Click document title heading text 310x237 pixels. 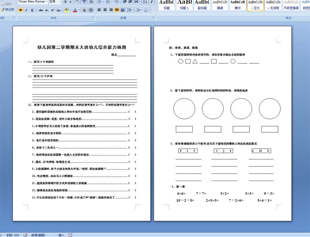coord(81,47)
